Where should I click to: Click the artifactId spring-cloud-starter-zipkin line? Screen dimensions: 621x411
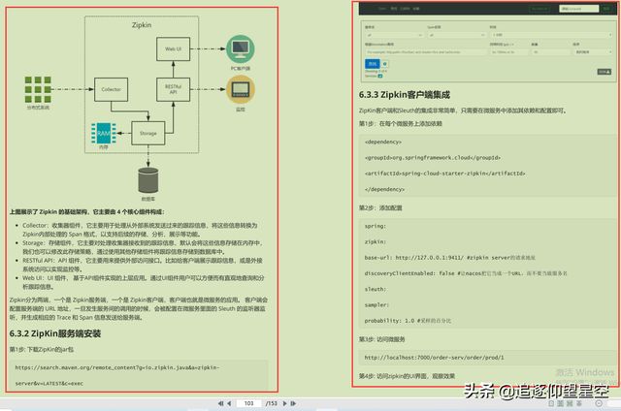(444, 174)
